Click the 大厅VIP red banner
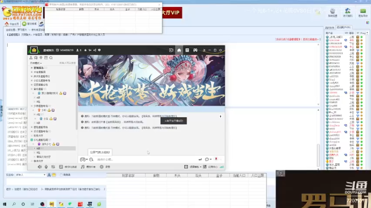 (172, 13)
